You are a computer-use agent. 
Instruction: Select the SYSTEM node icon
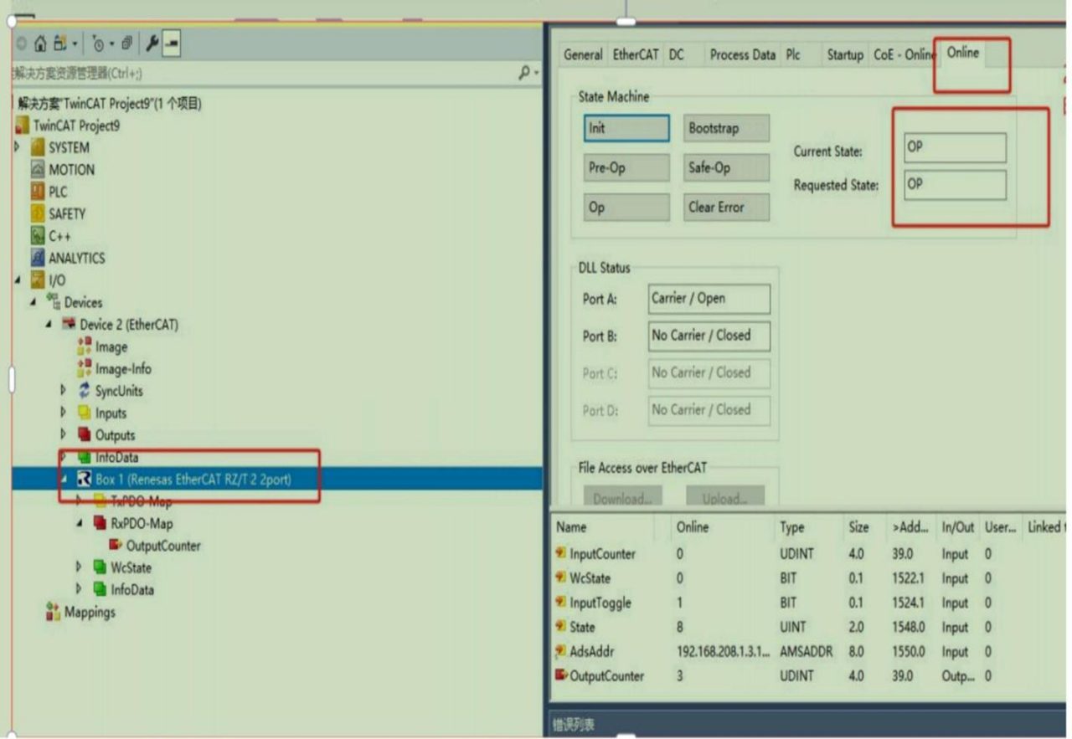point(38,147)
